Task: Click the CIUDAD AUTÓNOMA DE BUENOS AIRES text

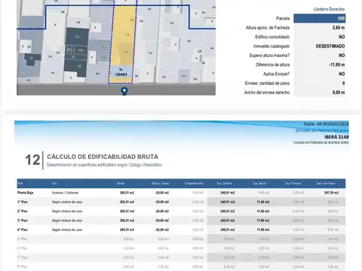Action: (x=321, y=142)
